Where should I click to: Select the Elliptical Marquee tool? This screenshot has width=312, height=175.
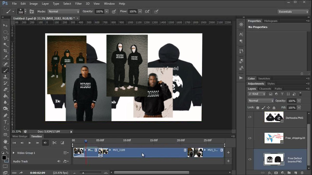[5, 32]
